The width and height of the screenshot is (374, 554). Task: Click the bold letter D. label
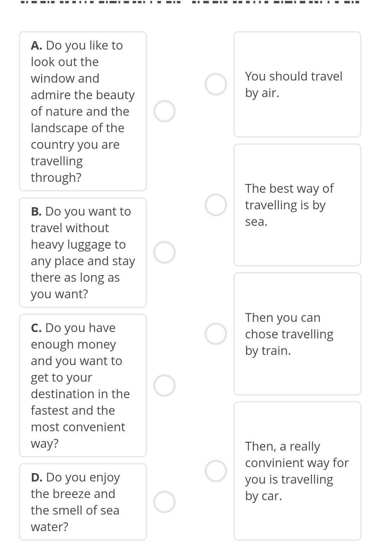37,477
